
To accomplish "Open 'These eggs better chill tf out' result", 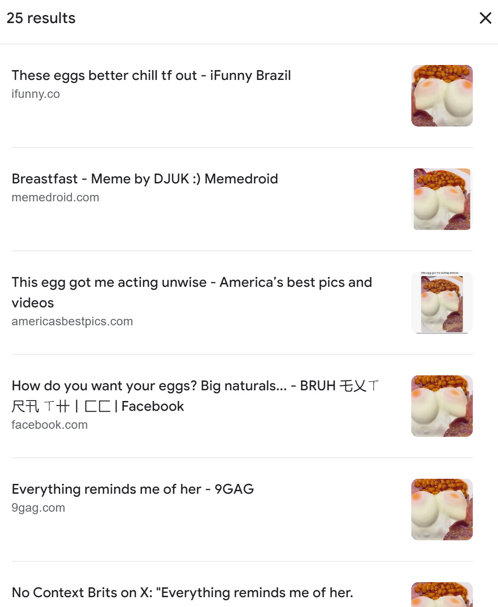I will coord(151,75).
